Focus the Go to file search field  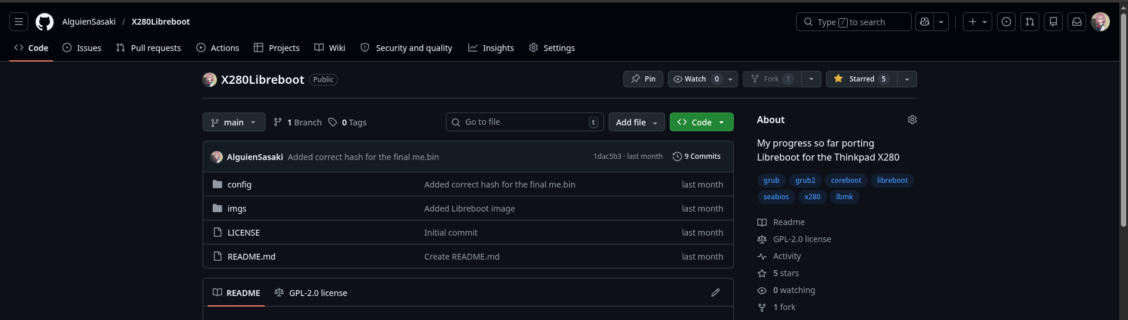point(525,122)
